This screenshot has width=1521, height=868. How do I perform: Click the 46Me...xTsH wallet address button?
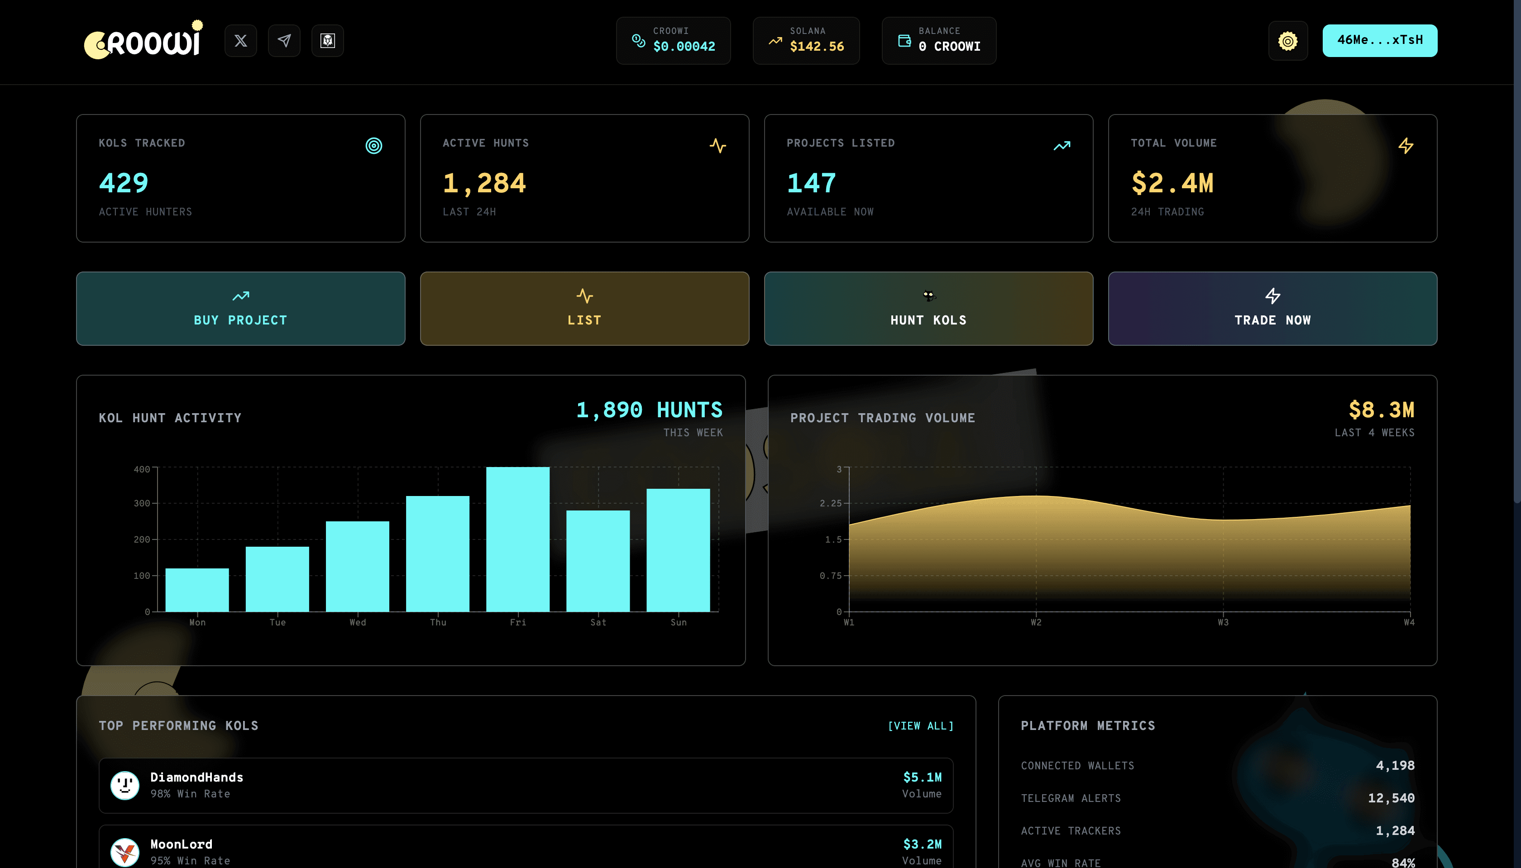pos(1380,40)
